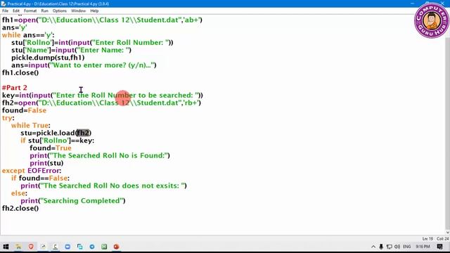450x253 pixels.
Task: Click the 'print(stu)' line
Action: pyautogui.click(x=46, y=163)
